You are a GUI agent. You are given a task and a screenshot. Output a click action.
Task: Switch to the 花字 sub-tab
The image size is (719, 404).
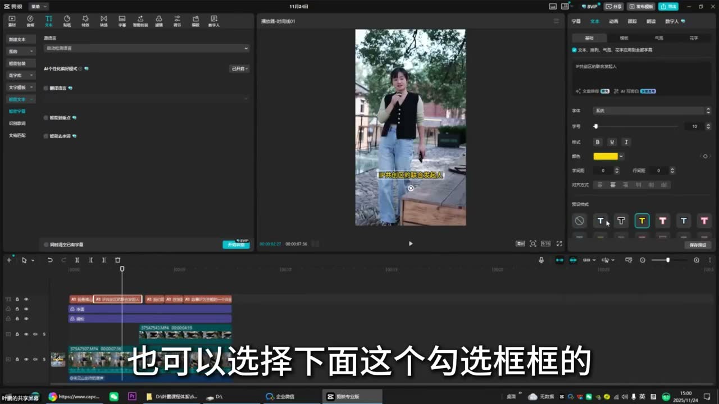pos(694,38)
